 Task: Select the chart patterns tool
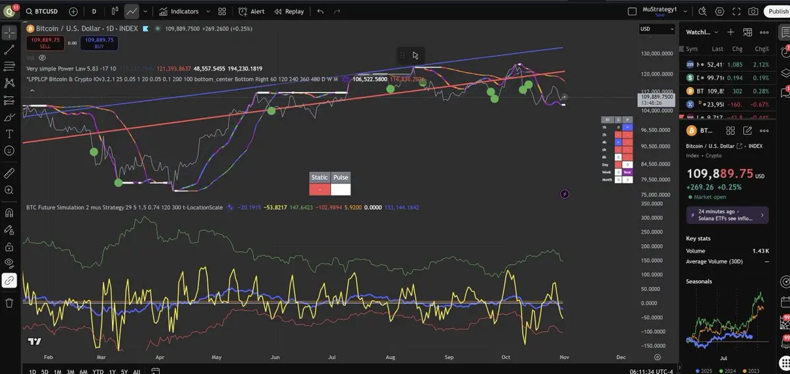click(x=9, y=82)
